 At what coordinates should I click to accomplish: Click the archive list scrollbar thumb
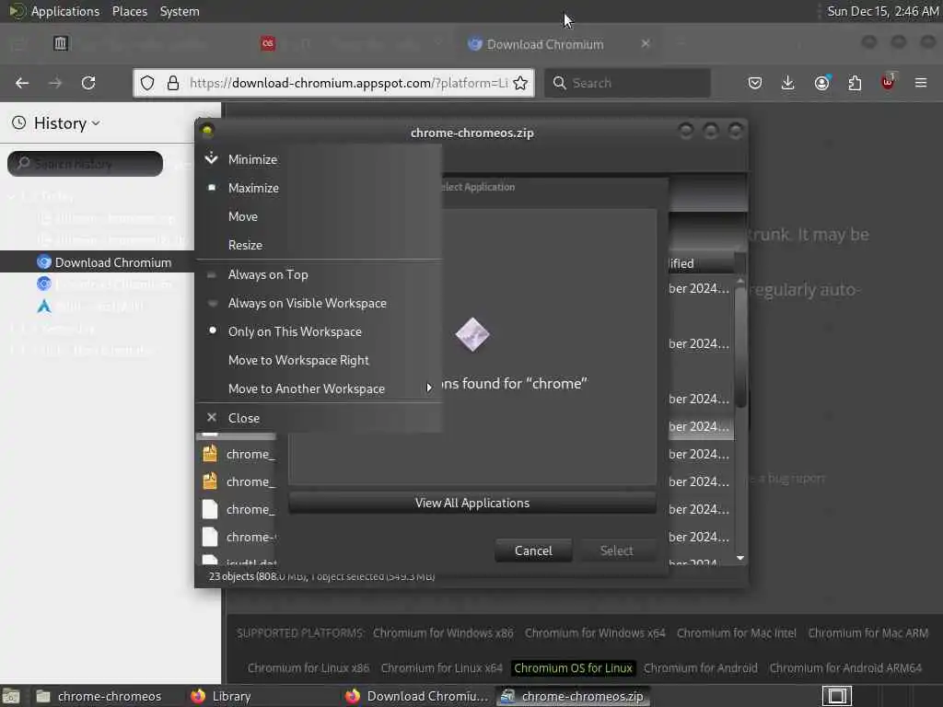tap(740, 347)
